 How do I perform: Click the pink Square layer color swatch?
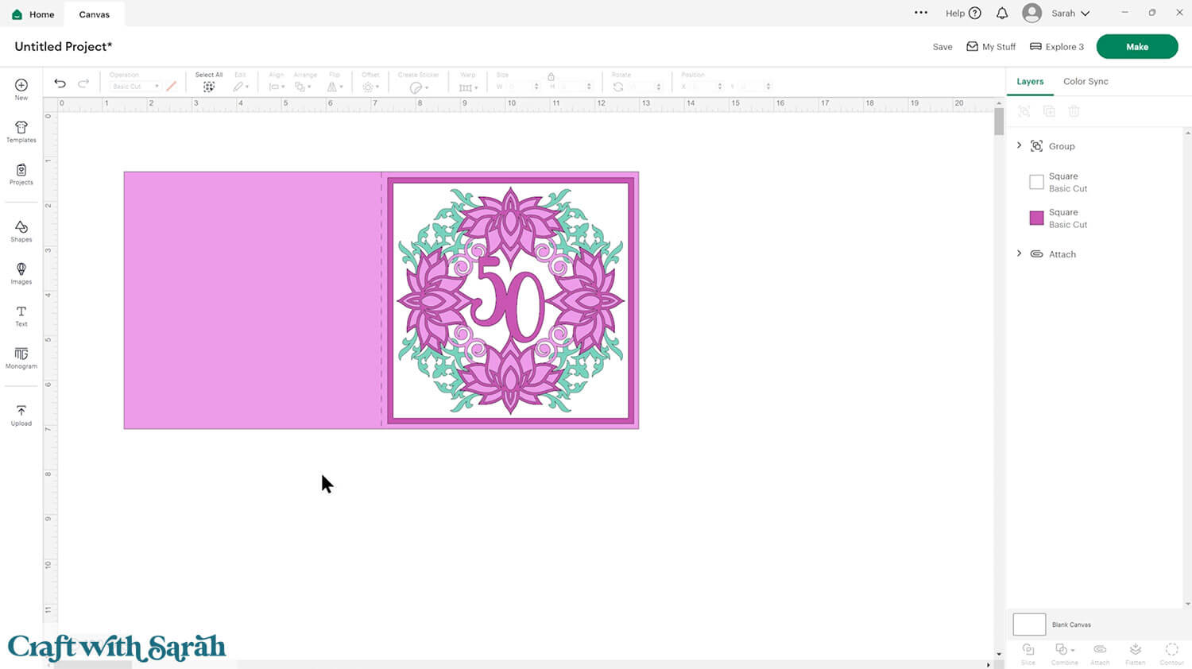tap(1036, 218)
